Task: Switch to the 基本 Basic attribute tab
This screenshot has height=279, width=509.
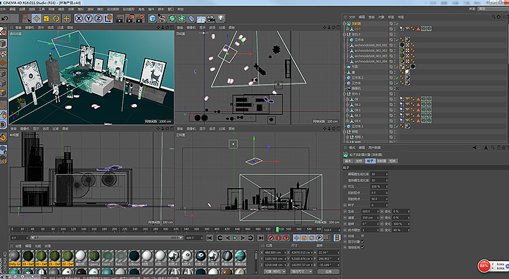Action: (347, 161)
